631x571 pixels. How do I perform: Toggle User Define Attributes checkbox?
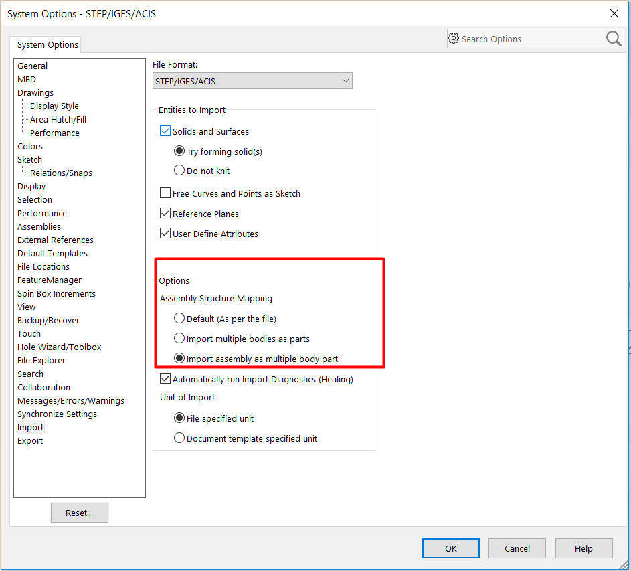(x=165, y=234)
